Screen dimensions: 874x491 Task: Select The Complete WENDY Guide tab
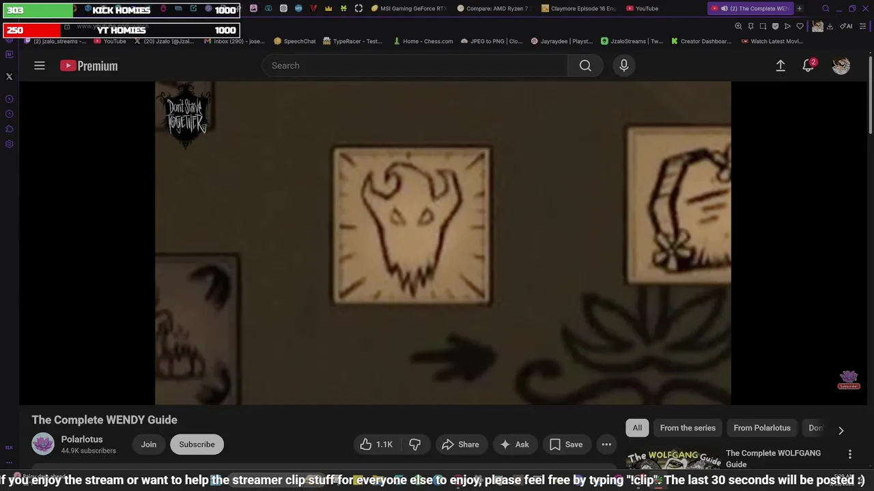[x=751, y=8]
